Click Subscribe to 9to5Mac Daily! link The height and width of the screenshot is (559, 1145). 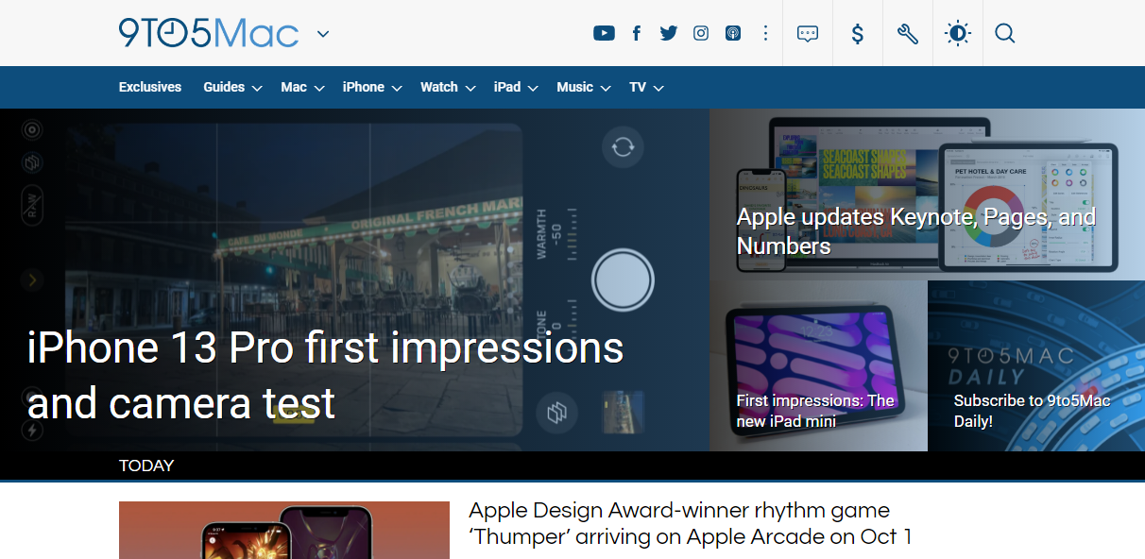tap(1032, 411)
